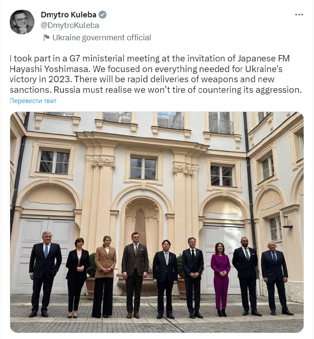
Task: Click the blue verified badge
Action: [103, 15]
